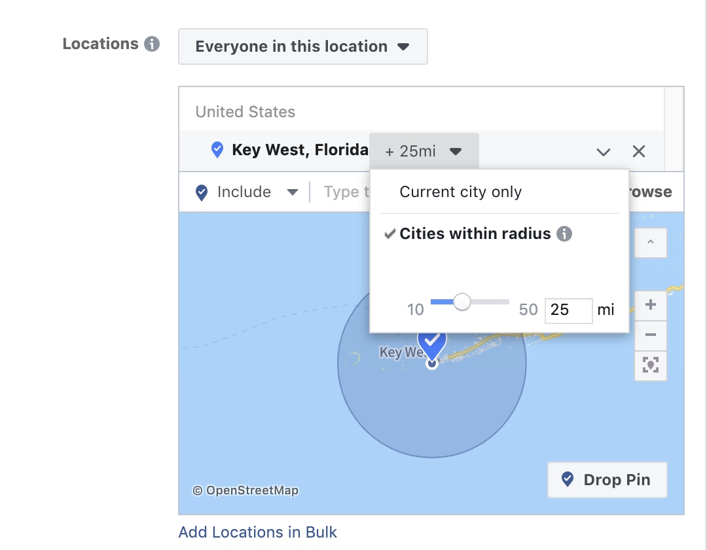This screenshot has height=550, width=707.
Task: Collapse the map with the up caret
Action: 651,243
